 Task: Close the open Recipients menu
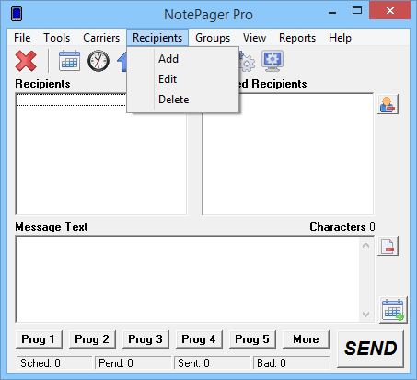tap(157, 38)
